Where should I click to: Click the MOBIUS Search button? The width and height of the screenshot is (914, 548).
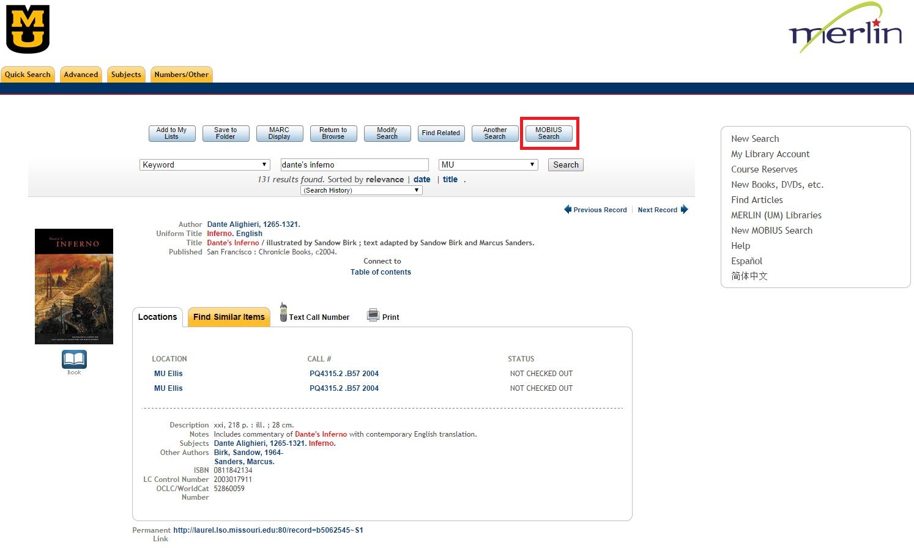549,133
